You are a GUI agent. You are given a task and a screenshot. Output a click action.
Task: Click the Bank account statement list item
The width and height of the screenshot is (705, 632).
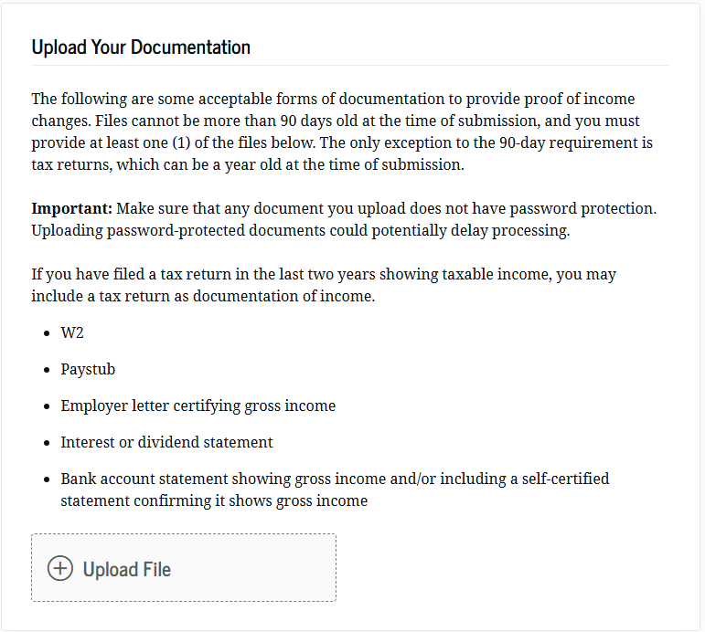click(335, 490)
